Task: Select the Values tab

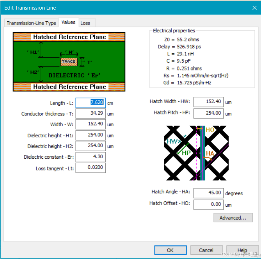Action: [68, 22]
